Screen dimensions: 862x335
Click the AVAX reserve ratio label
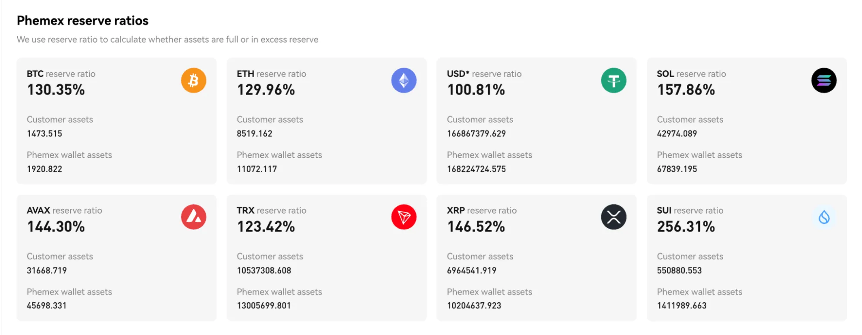pos(64,210)
